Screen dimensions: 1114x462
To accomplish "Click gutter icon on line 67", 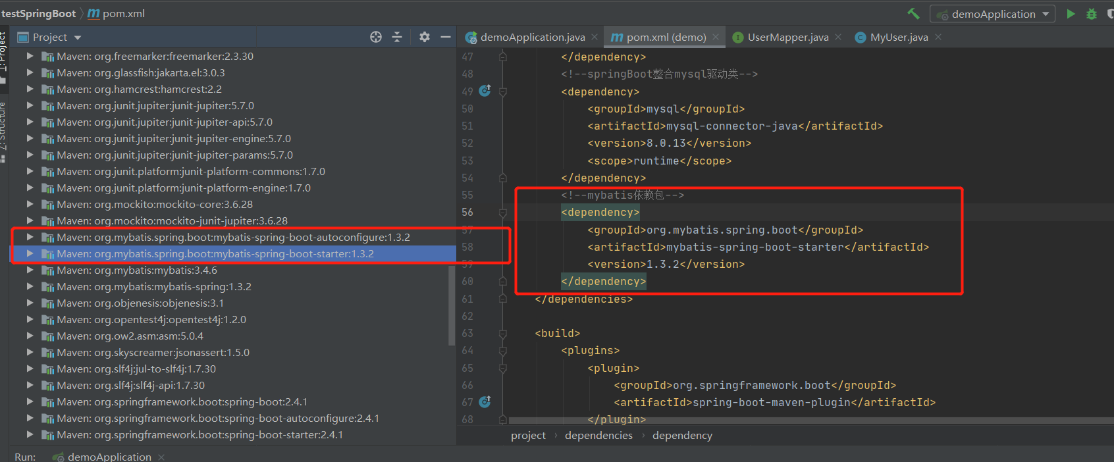I will coord(485,401).
